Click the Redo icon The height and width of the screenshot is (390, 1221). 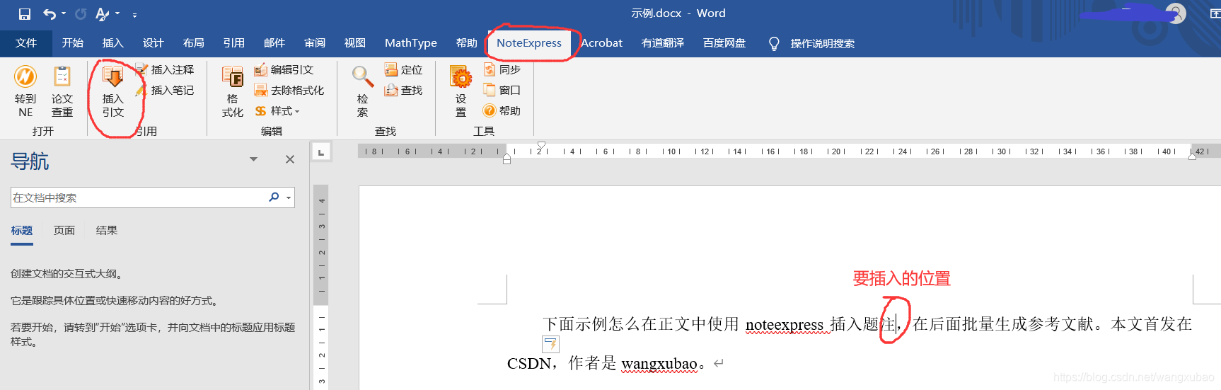81,13
